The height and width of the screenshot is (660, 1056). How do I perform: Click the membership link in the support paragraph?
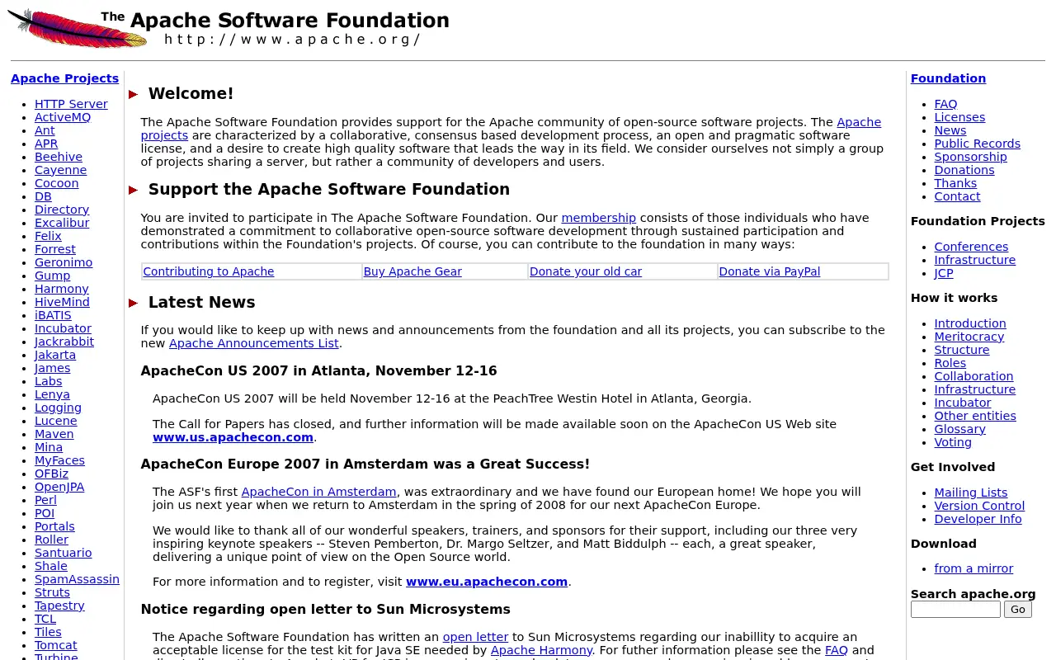[x=599, y=218]
